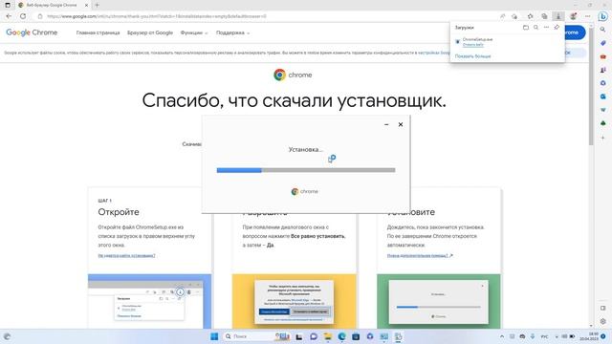Open the Bing chat sidebar button
Viewport: 612px width, 344px height.
[x=603, y=16]
